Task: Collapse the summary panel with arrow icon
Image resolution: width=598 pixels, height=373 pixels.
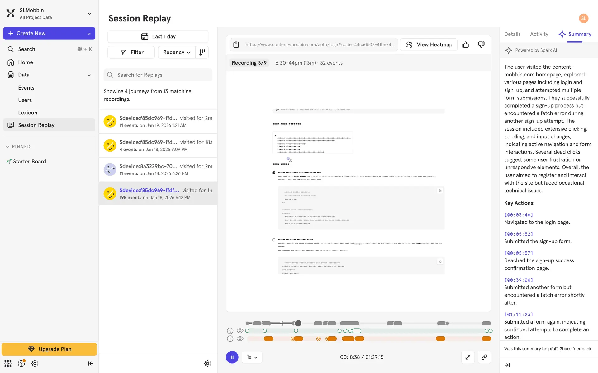Action: pyautogui.click(x=507, y=365)
